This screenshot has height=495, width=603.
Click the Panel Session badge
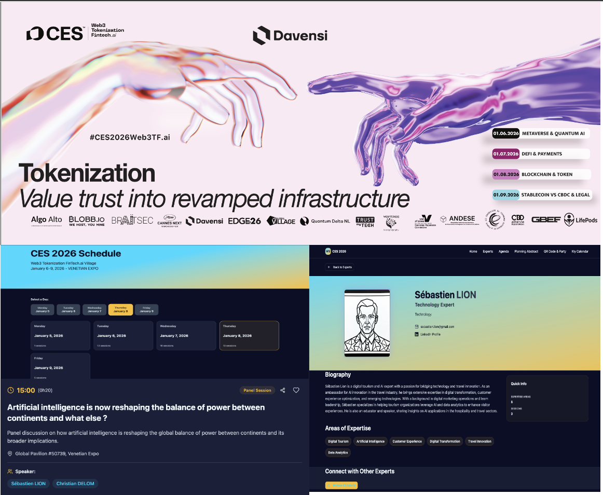[257, 390]
